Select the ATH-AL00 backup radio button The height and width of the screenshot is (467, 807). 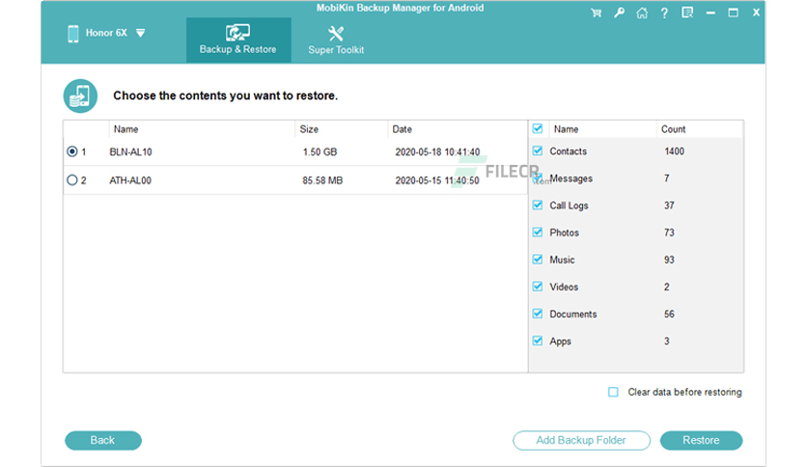[72, 179]
